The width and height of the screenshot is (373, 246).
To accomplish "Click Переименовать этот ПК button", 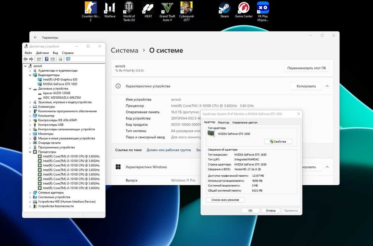I will 307,68.
